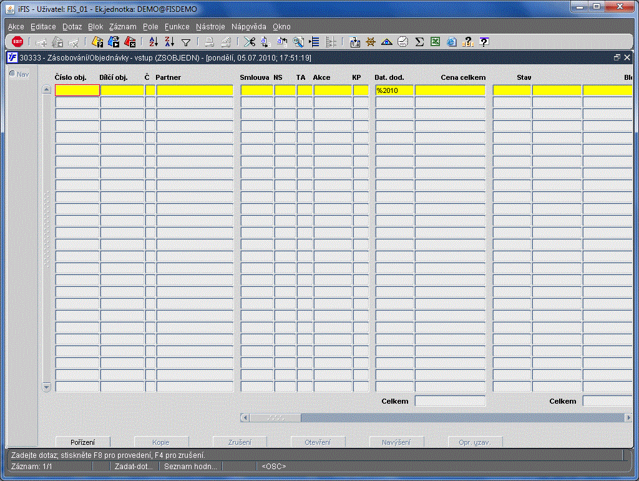
Task: Open the Funkce menu
Action: tap(177, 26)
